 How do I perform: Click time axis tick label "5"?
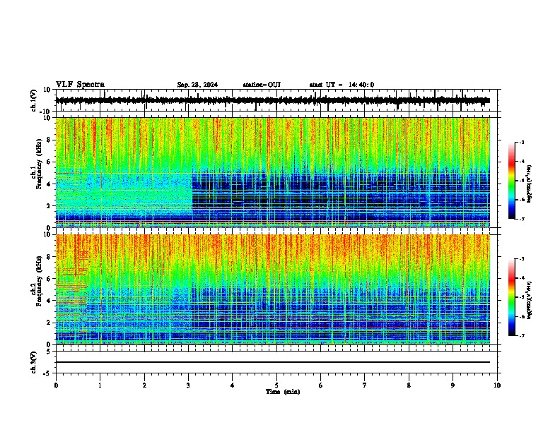click(276, 385)
